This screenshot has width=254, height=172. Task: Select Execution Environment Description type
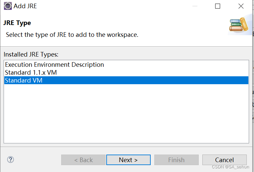pos(54,65)
